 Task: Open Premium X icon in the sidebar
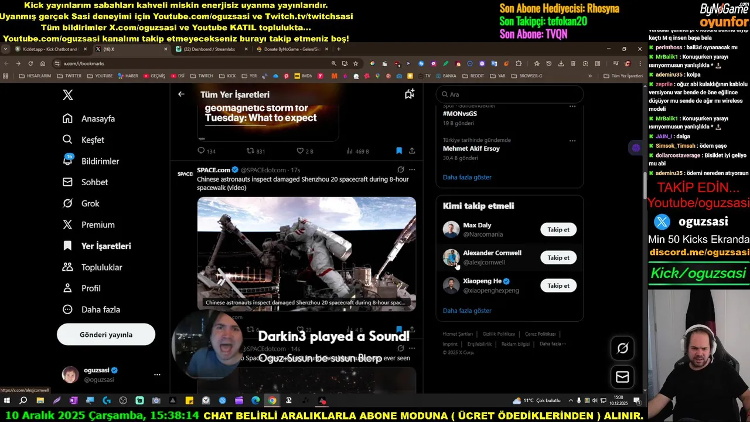tap(68, 224)
